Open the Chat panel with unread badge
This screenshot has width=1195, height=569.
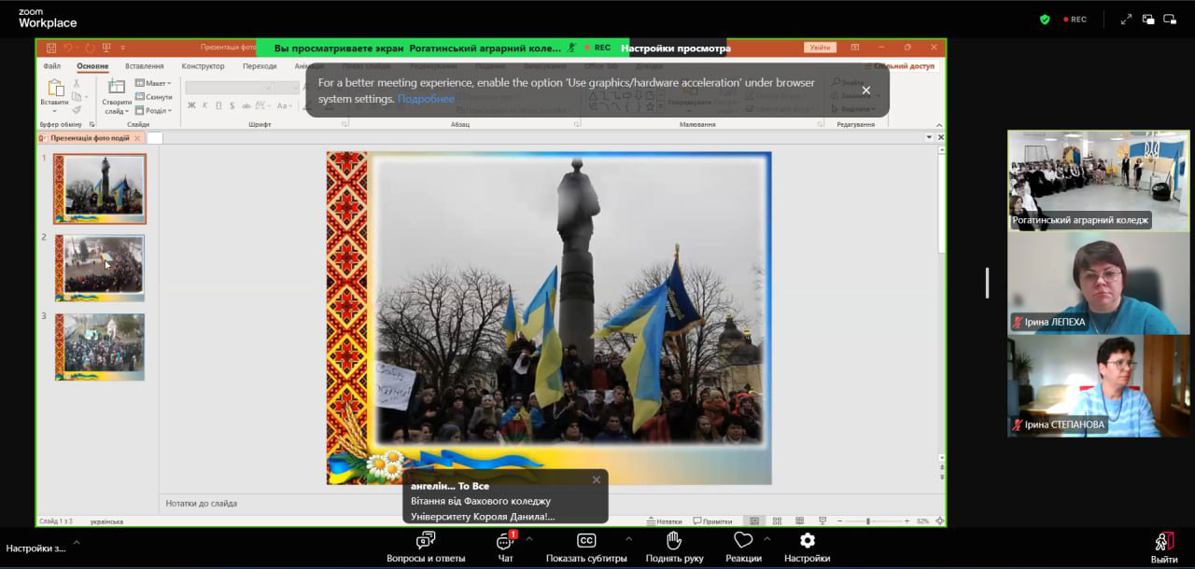click(505, 541)
